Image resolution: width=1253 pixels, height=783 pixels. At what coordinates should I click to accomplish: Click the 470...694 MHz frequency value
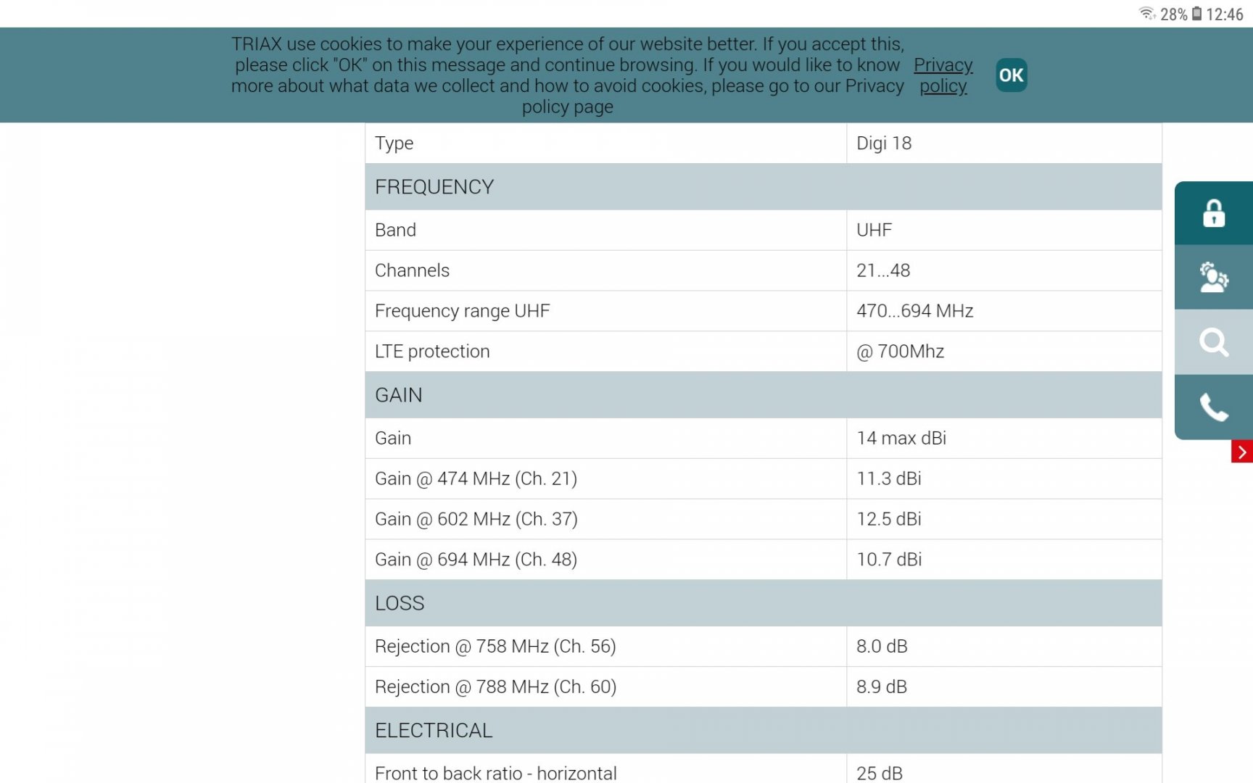[x=914, y=311]
